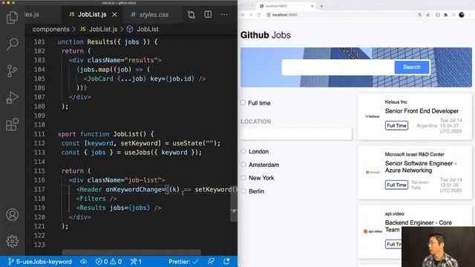Click the Synchronize Changes cloud icon
This screenshot has height=267, width=475.
coord(84,262)
